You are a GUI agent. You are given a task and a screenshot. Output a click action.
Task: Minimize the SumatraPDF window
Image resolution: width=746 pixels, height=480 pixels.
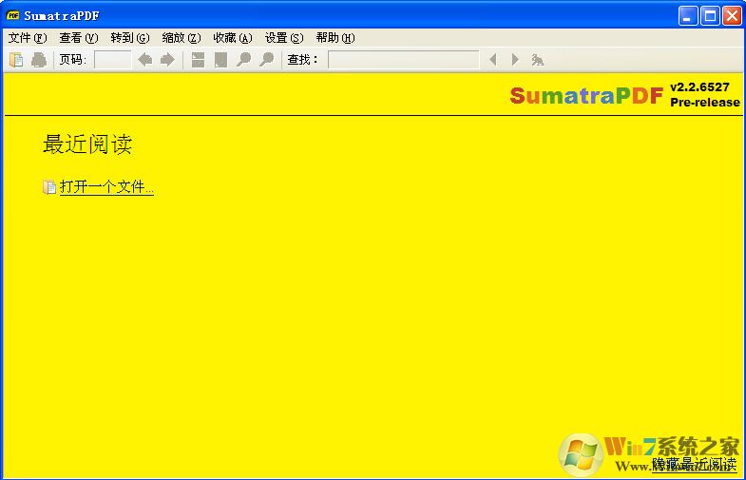pos(687,16)
